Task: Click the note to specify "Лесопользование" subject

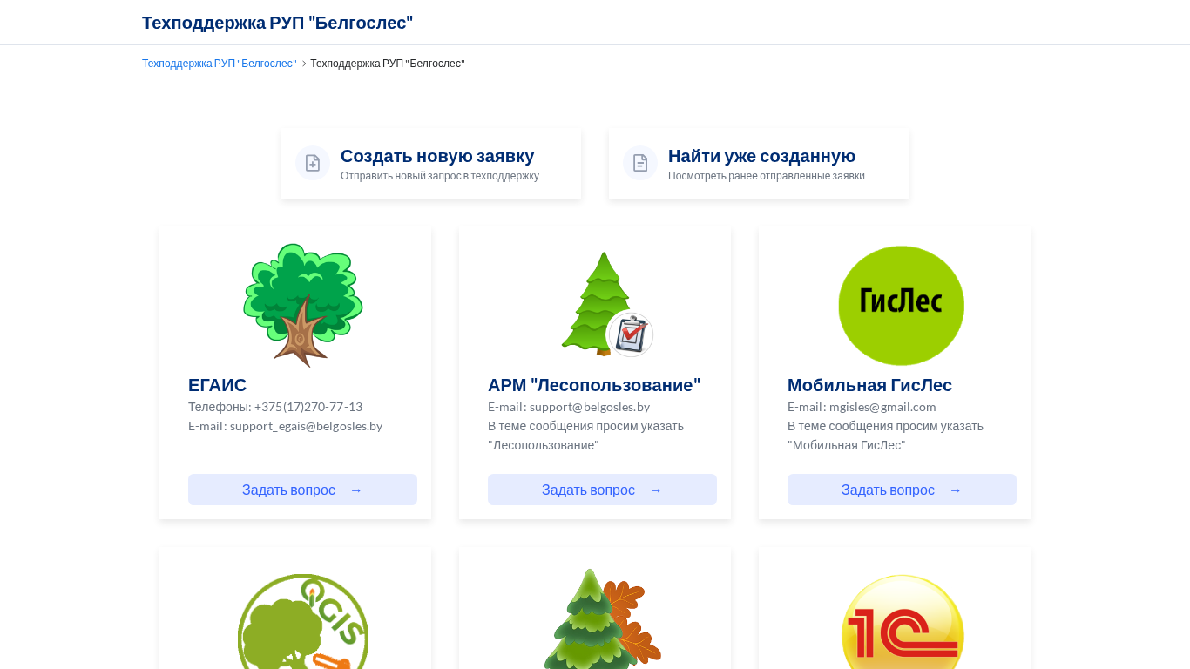Action: point(585,436)
